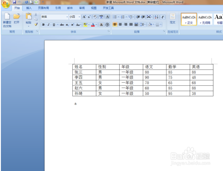Open the 段落 paragraph dialog launcher
This screenshot has width=223, height=171.
point(164,31)
